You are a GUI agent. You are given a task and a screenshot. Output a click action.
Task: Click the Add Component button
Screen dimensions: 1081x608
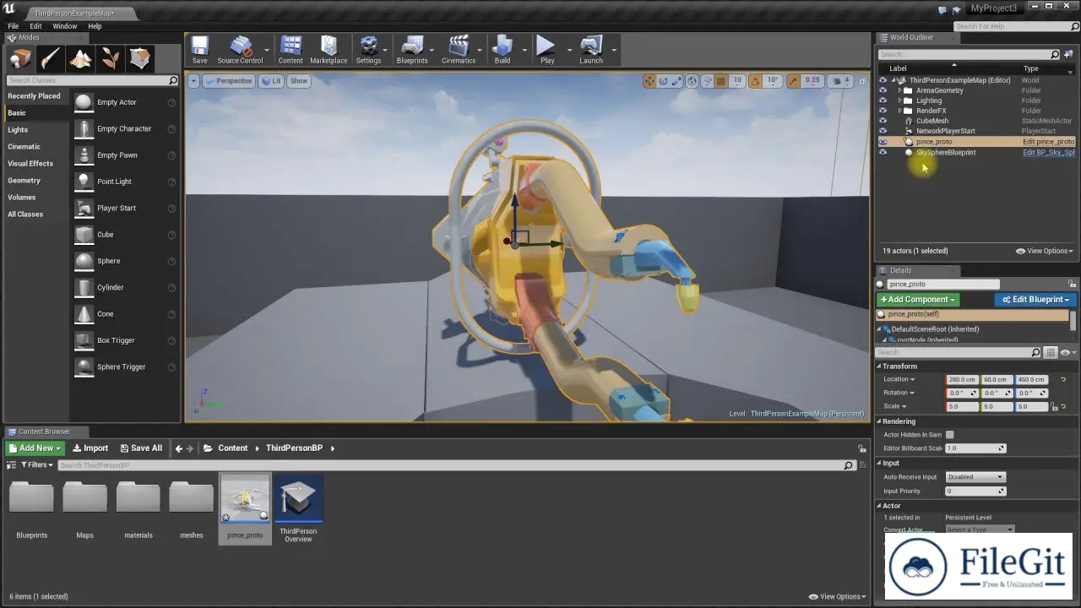click(x=918, y=300)
